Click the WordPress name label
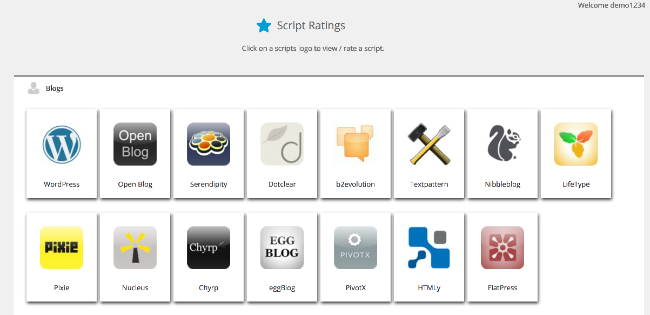650x315 pixels. [62, 184]
